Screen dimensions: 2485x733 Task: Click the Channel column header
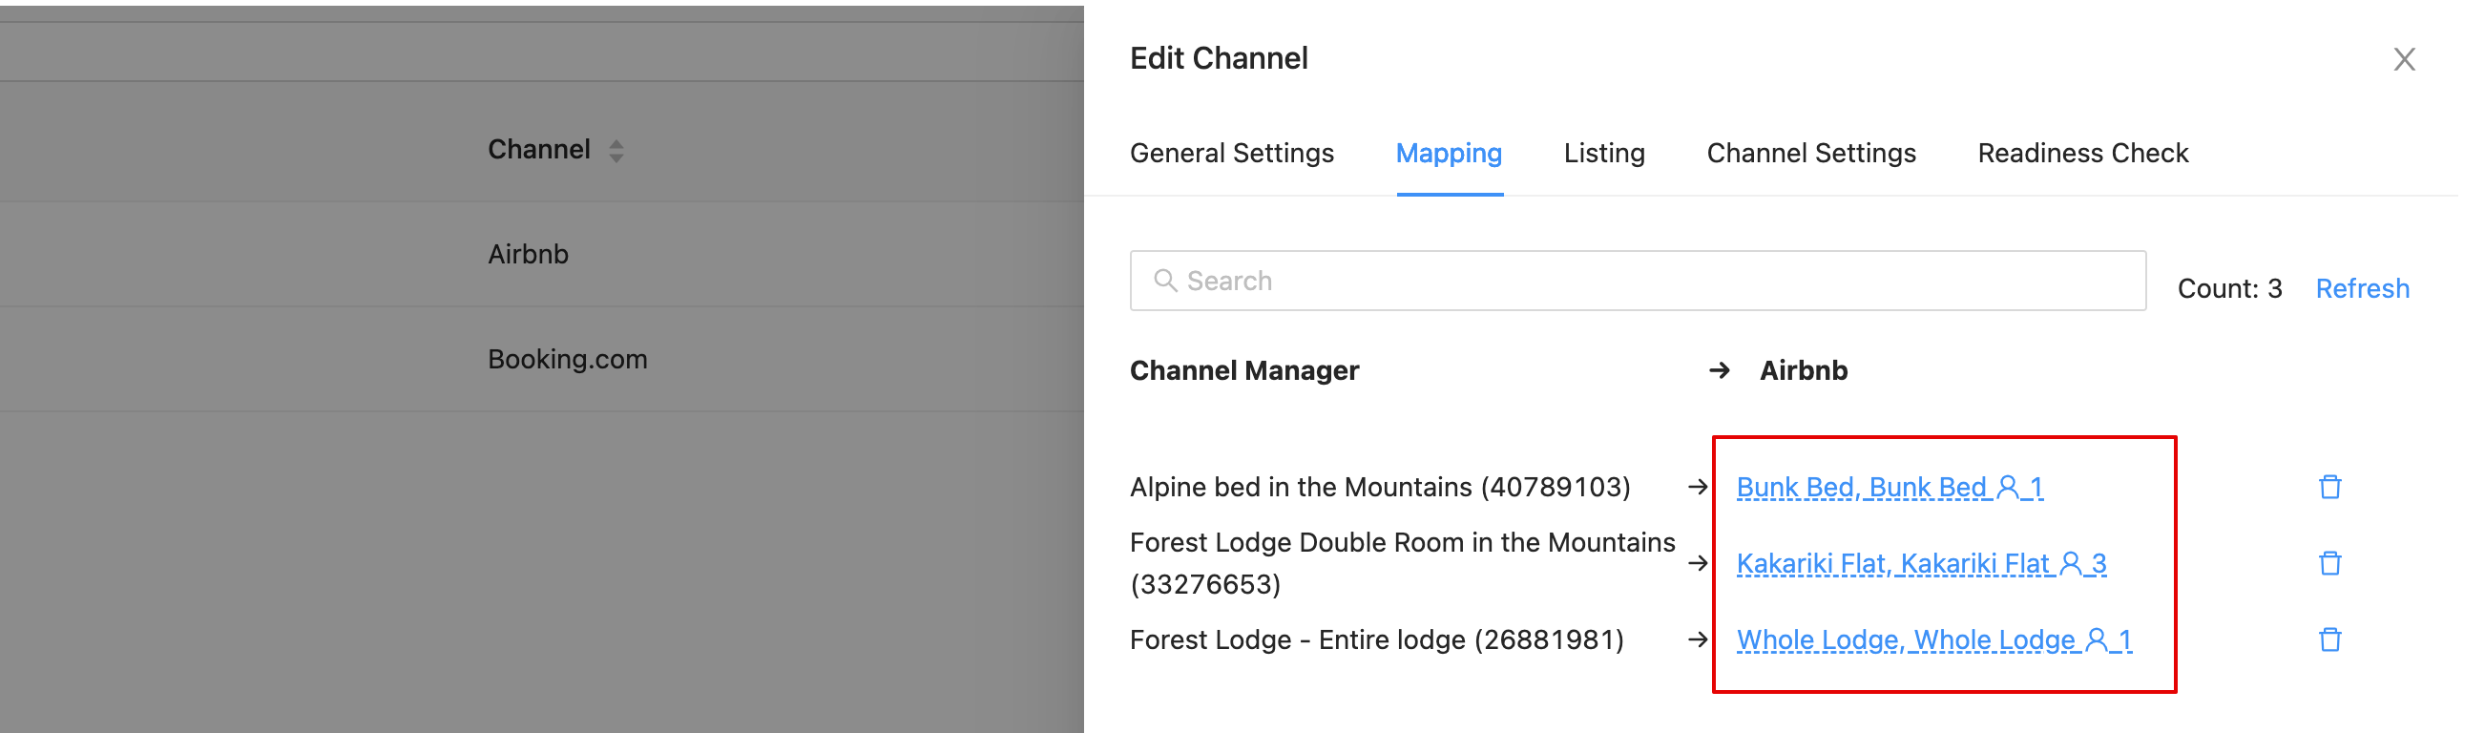(x=539, y=150)
